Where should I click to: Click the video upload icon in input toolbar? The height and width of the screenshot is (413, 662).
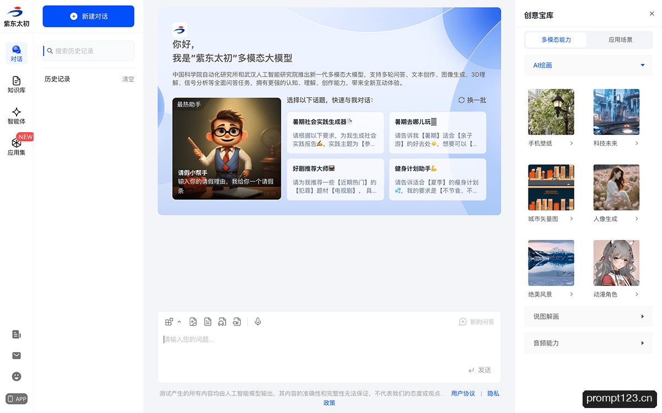tap(237, 322)
